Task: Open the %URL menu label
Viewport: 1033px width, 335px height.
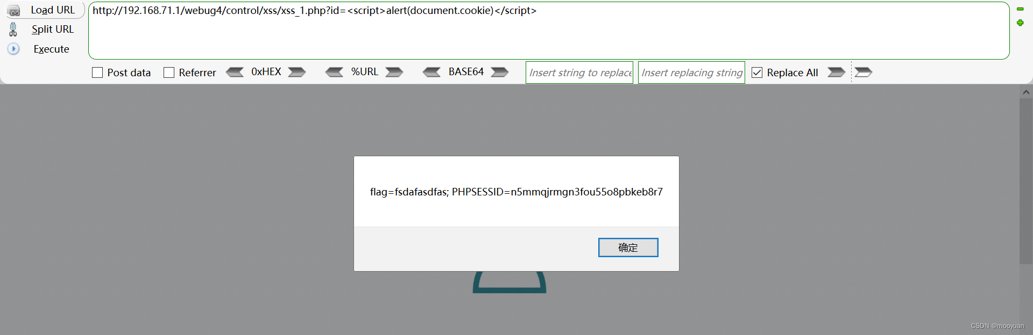Action: click(x=365, y=72)
